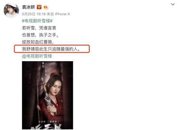Click the crown membership badge icon

click(x=46, y=7)
